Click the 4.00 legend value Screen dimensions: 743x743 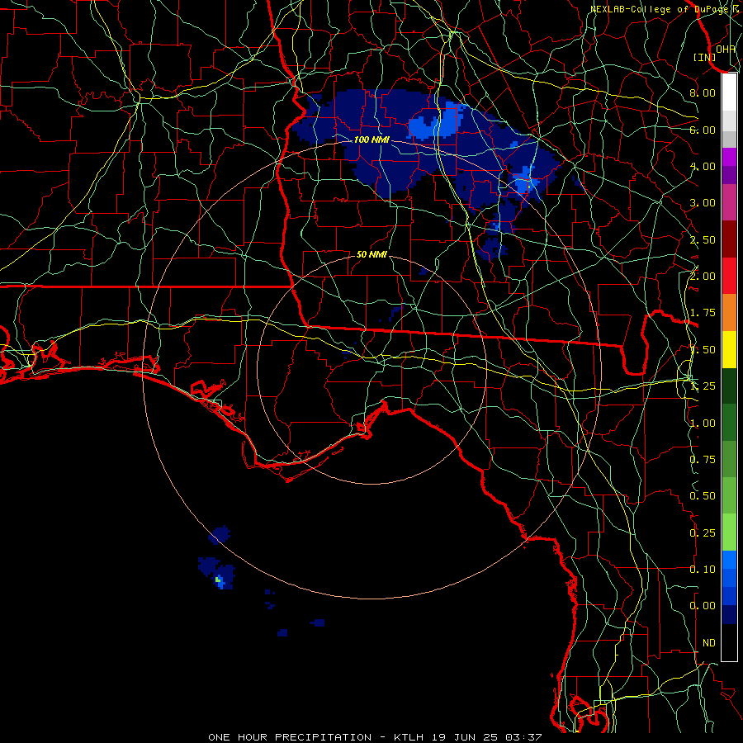click(703, 166)
